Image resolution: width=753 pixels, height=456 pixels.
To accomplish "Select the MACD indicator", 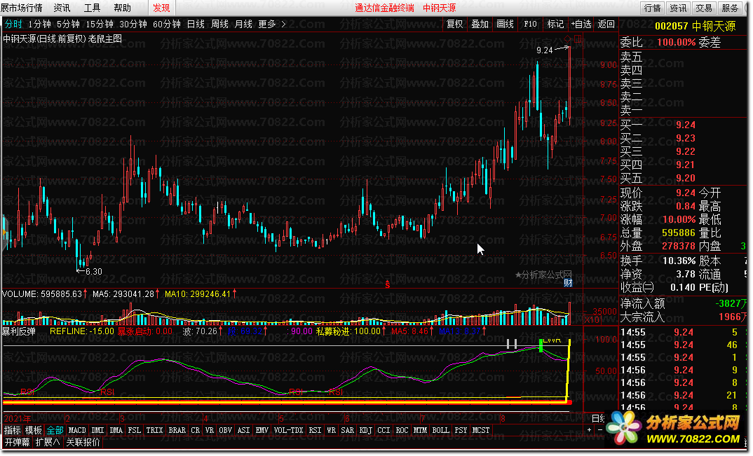I will pos(77,431).
